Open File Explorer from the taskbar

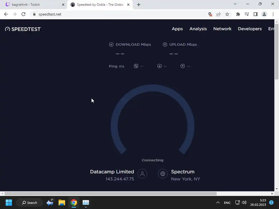pos(62,202)
